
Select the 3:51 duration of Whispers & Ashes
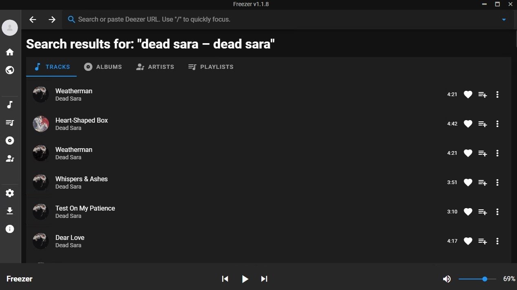click(452, 182)
